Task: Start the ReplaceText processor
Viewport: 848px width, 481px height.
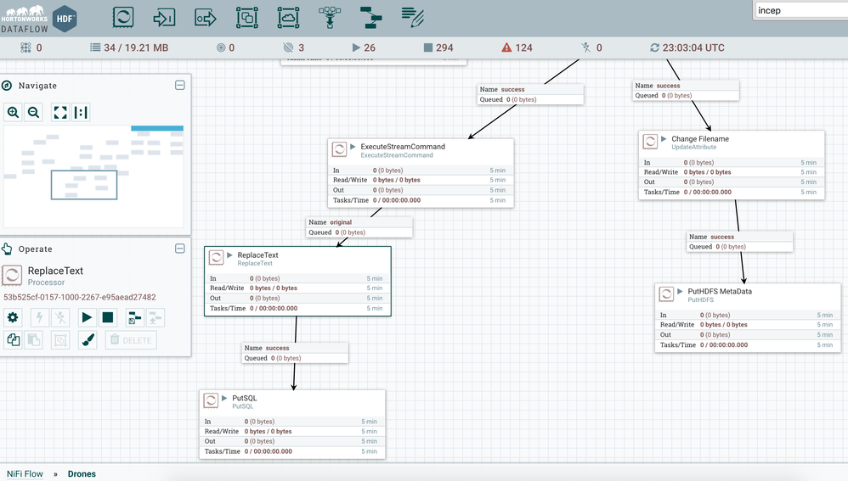Action: click(x=87, y=317)
